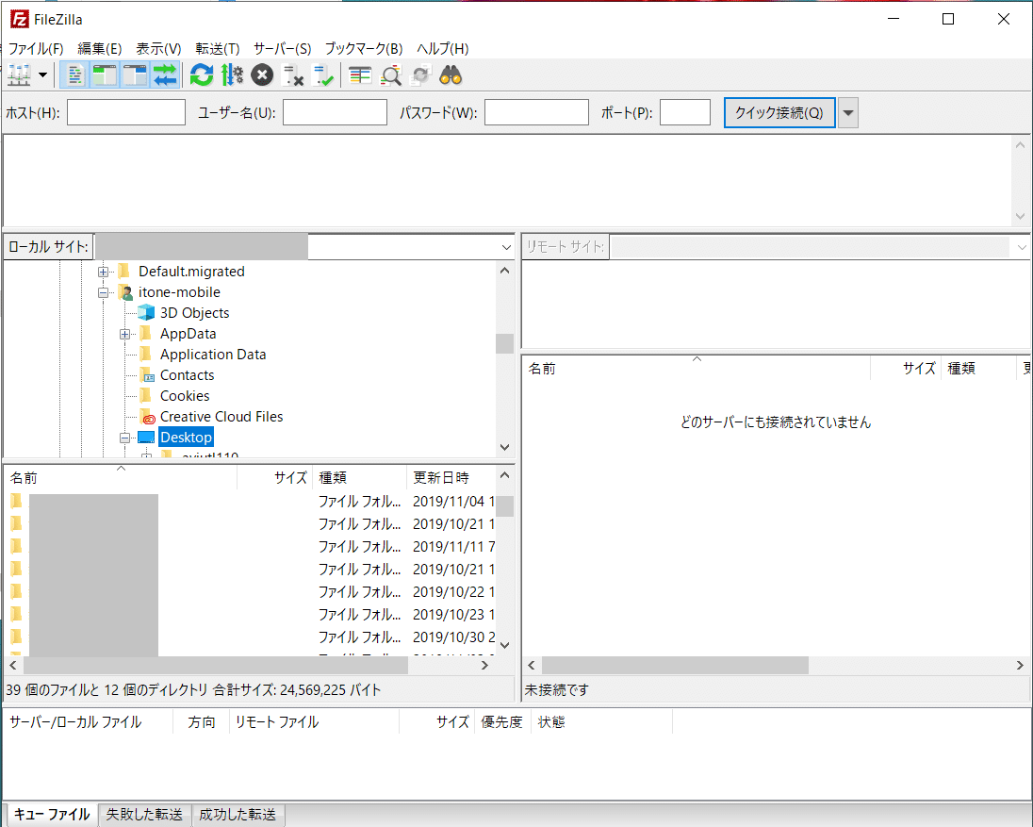This screenshot has width=1033, height=827.
Task: Focus the ユーザー名(U) input field
Action: tap(335, 112)
